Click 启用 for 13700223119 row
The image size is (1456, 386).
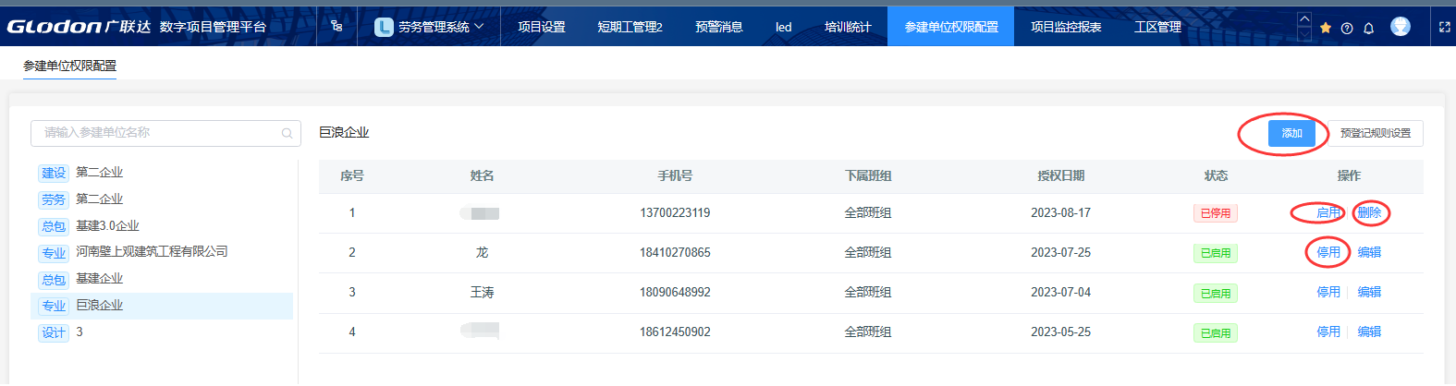pyautogui.click(x=1328, y=212)
